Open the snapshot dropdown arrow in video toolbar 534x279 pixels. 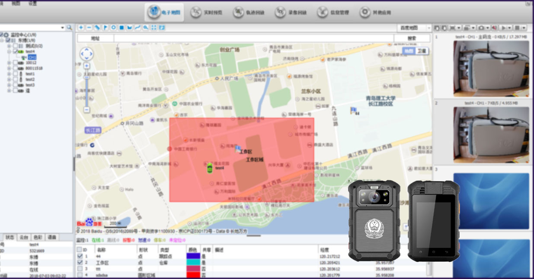pos(488,28)
